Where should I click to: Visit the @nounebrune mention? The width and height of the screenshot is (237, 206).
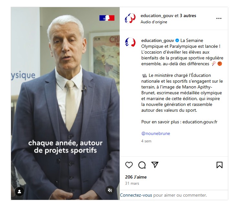click(x=156, y=133)
